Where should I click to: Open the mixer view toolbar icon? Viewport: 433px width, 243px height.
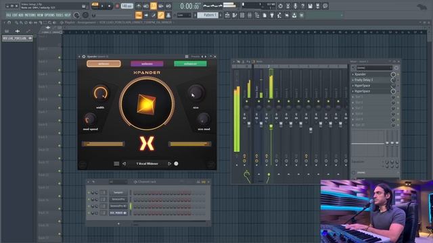point(250,15)
